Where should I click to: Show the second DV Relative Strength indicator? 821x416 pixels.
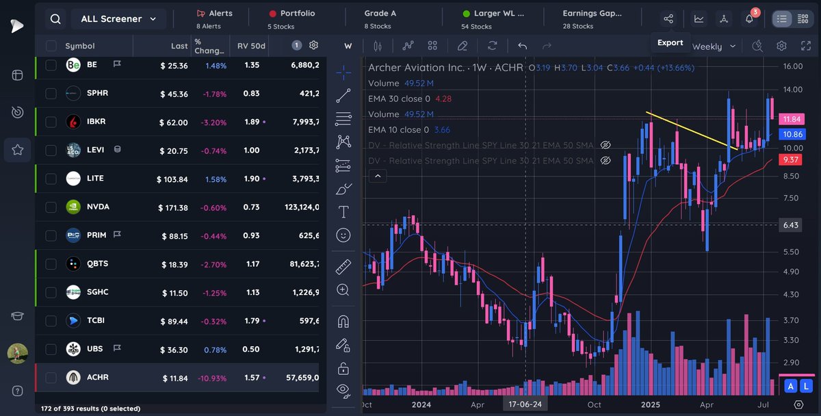(605, 161)
